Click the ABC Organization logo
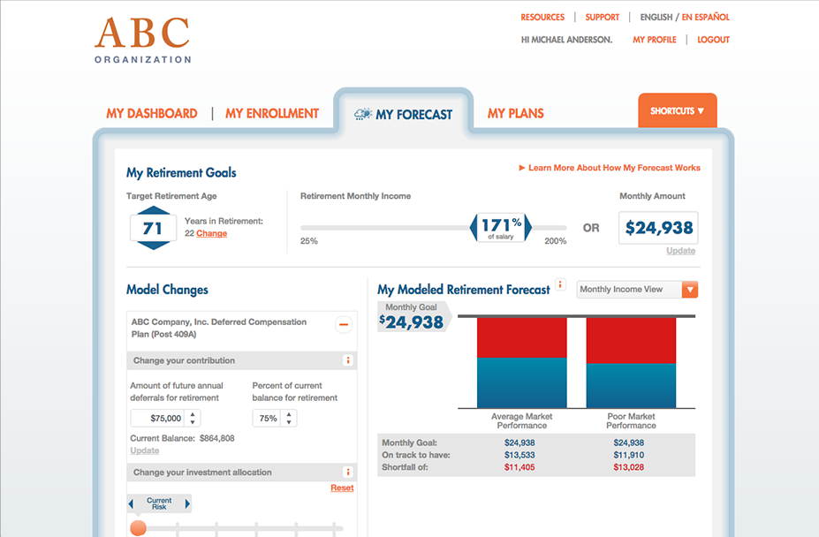The width and height of the screenshot is (819, 537). (142, 41)
